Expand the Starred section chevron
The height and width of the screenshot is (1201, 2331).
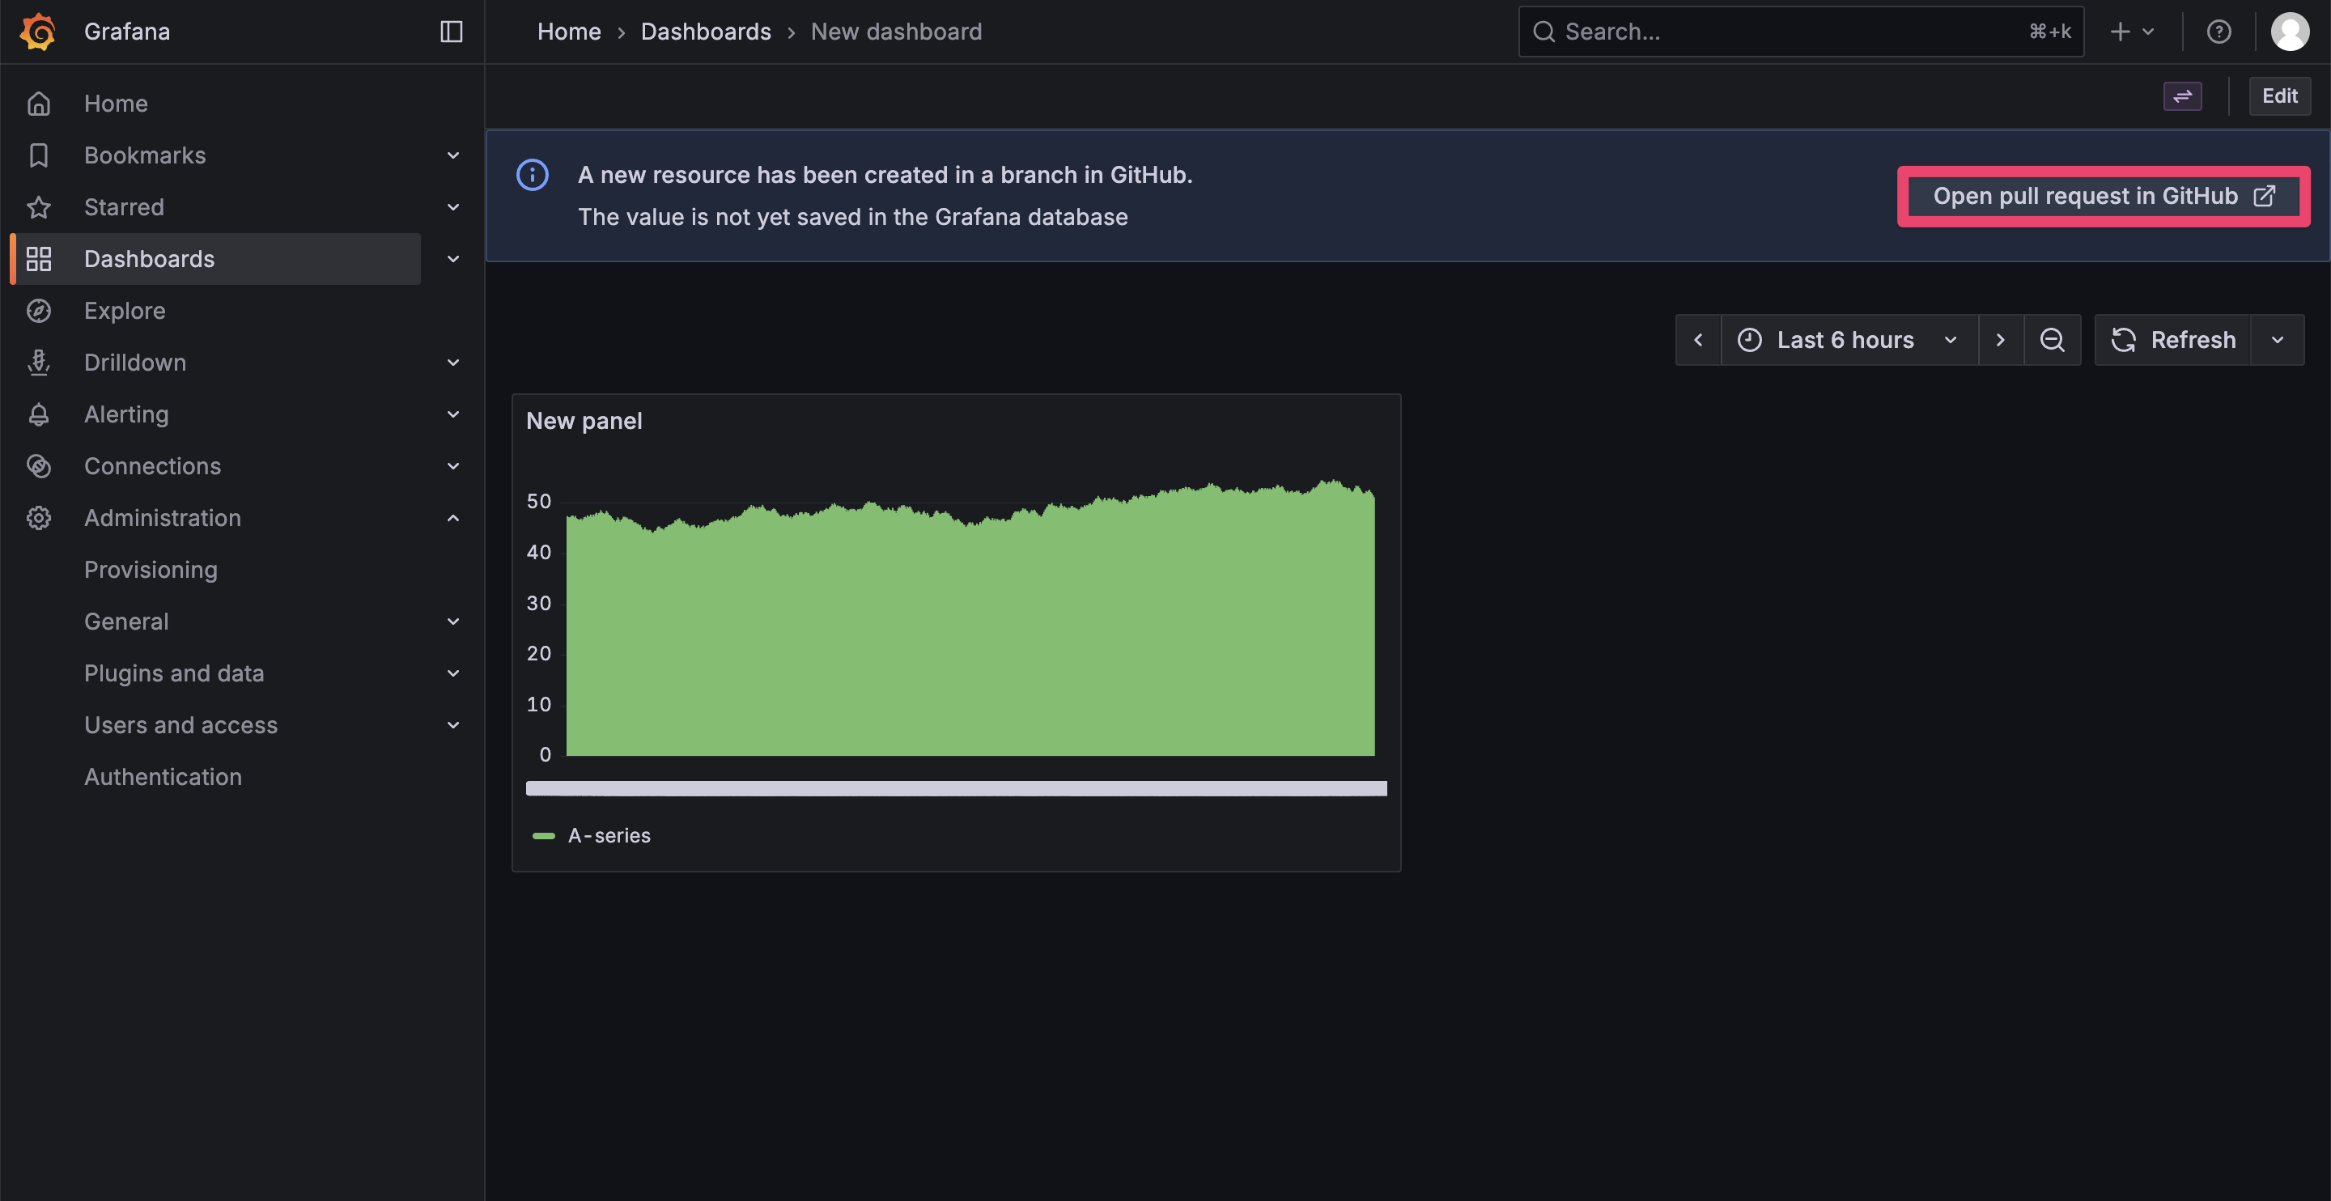point(453,207)
